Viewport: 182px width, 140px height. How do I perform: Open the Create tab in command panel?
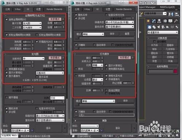(148, 21)
